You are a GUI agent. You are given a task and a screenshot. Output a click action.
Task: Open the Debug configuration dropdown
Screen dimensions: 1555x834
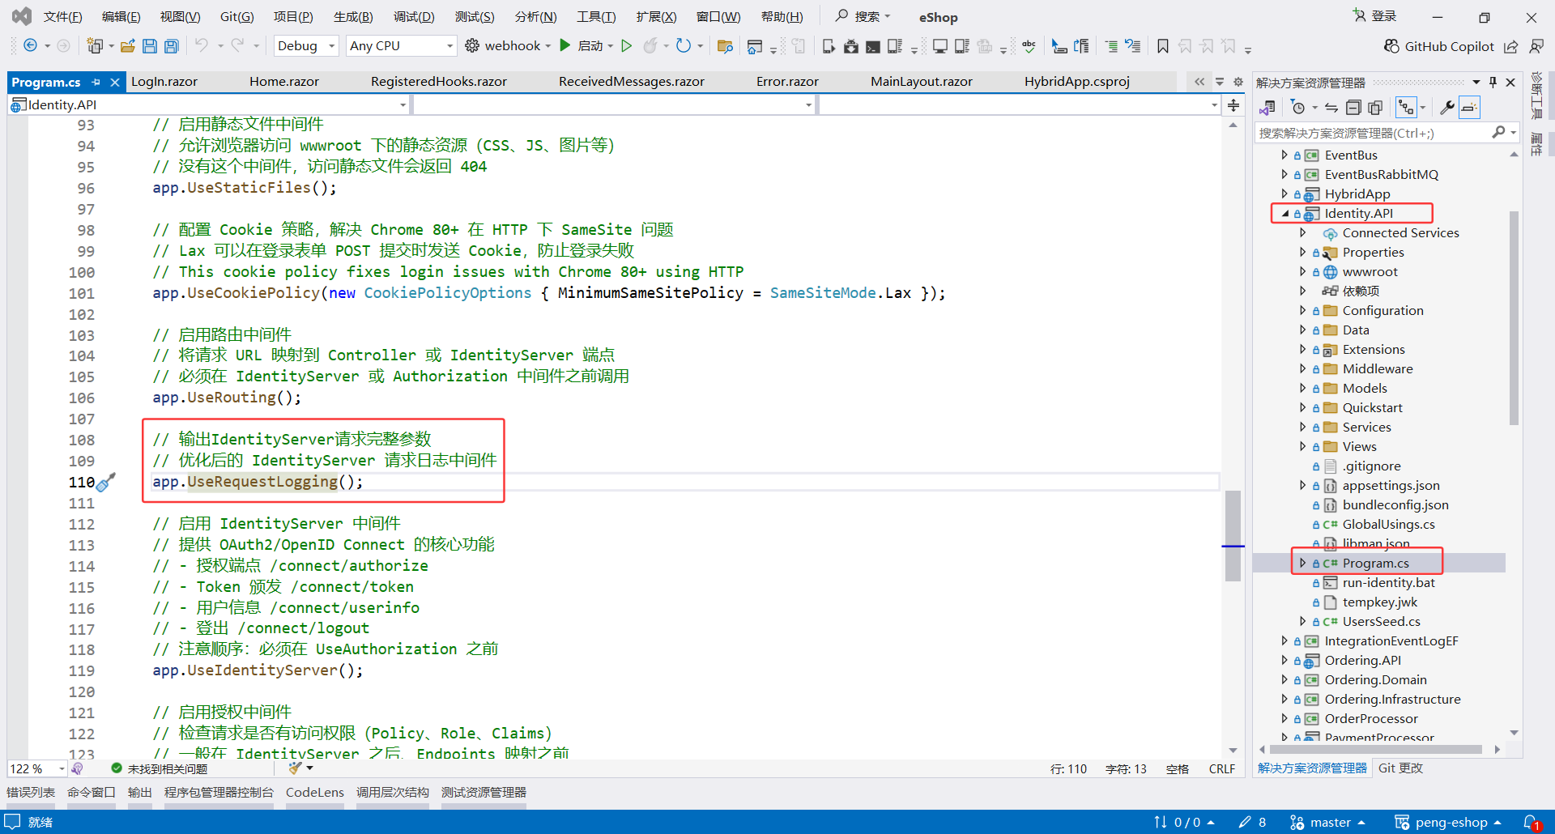306,46
